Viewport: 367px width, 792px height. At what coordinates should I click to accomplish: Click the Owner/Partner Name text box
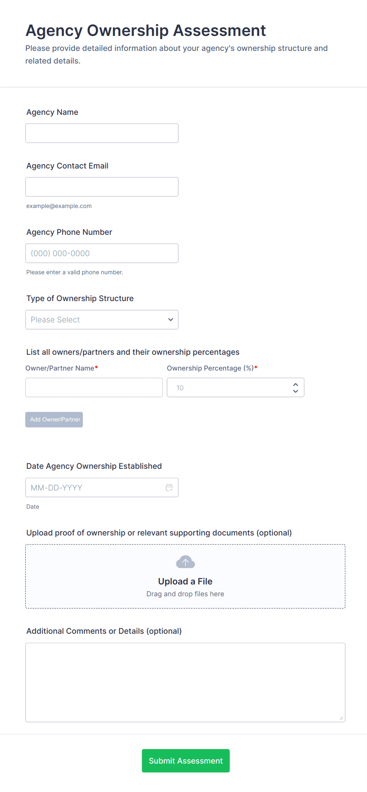(94, 388)
